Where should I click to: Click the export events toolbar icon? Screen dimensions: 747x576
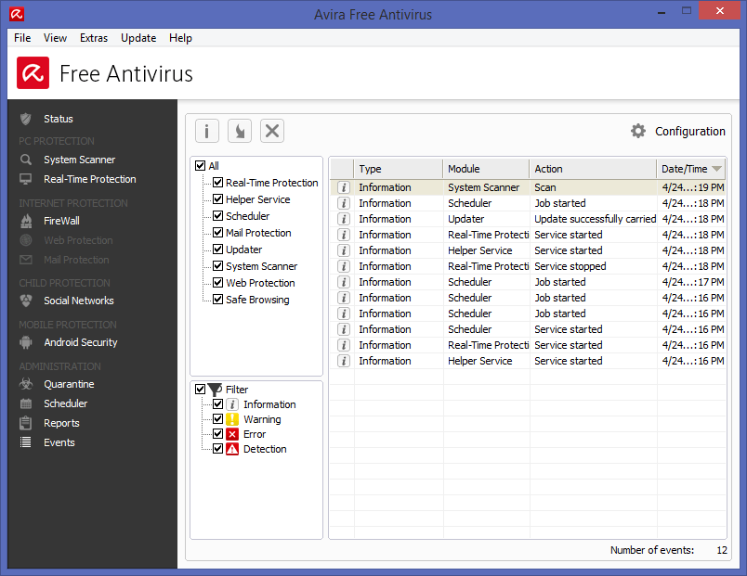click(x=240, y=131)
